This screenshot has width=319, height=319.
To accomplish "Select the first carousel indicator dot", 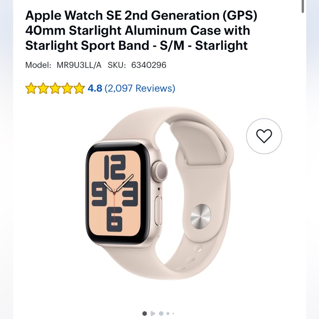I will (x=145, y=313).
